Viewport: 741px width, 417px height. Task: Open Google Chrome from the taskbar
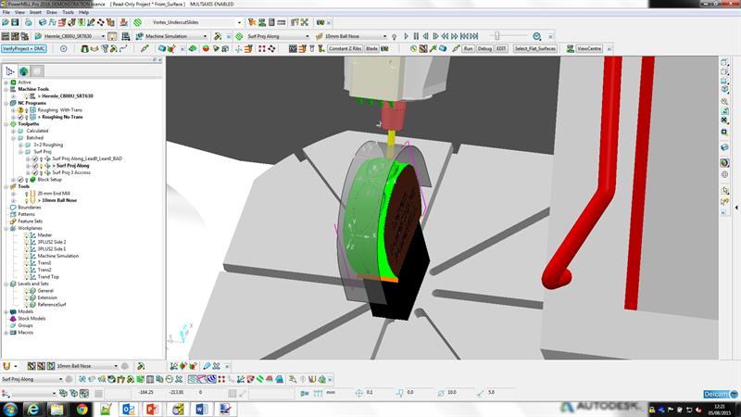coord(82,409)
